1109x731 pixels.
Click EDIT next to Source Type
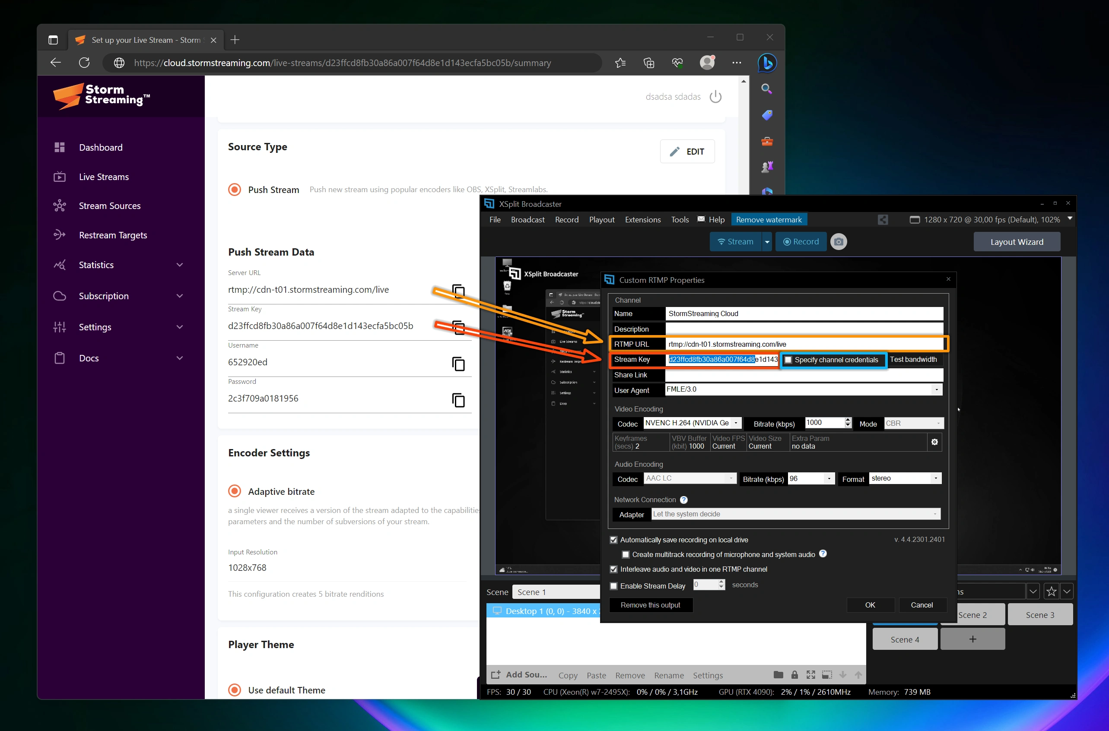687,151
